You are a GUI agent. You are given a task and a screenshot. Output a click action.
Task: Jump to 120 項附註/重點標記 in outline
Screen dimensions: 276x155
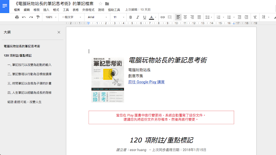tap(18, 56)
